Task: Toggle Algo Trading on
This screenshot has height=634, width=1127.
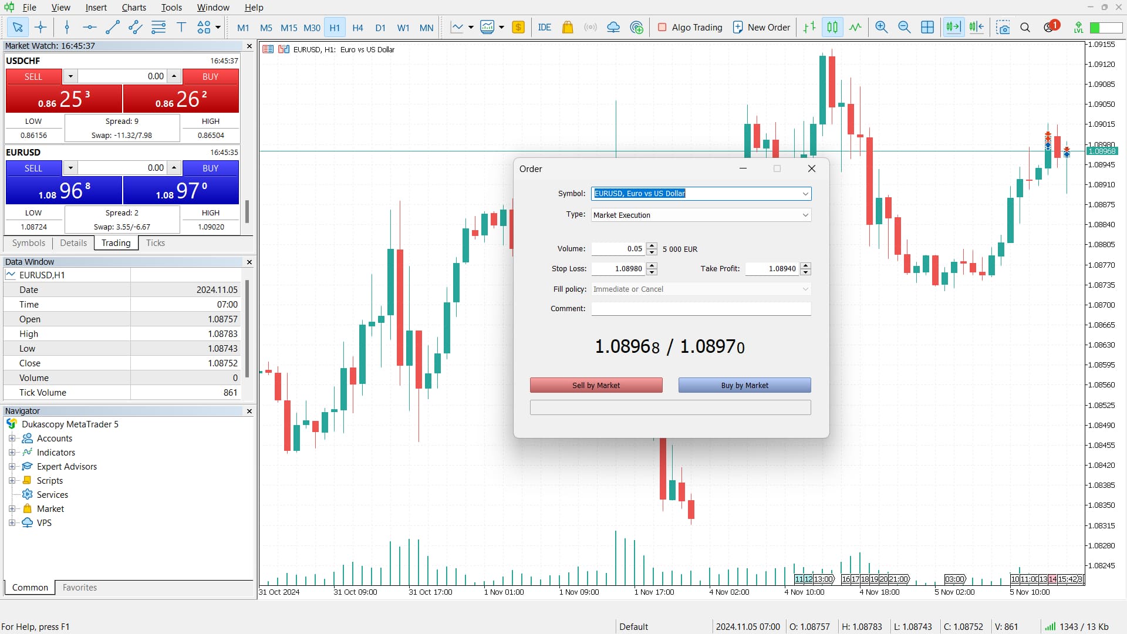Action: click(x=690, y=27)
